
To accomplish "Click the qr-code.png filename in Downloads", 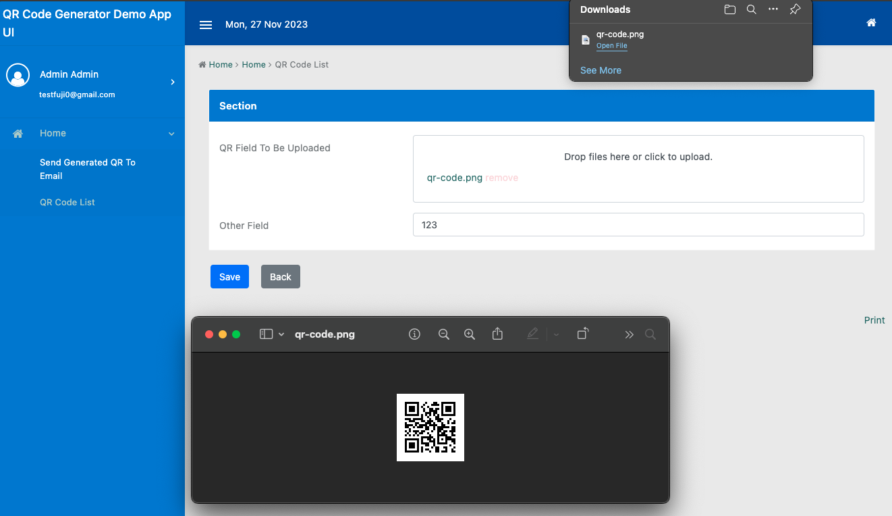I will 620,34.
